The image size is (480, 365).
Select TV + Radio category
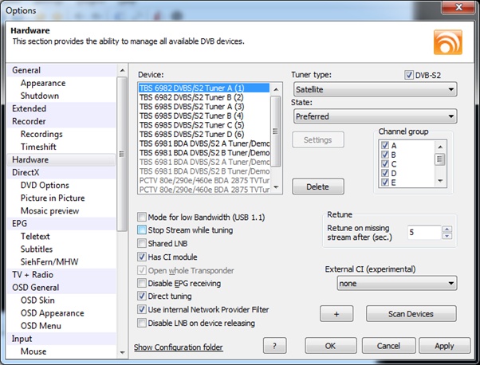pos(61,275)
